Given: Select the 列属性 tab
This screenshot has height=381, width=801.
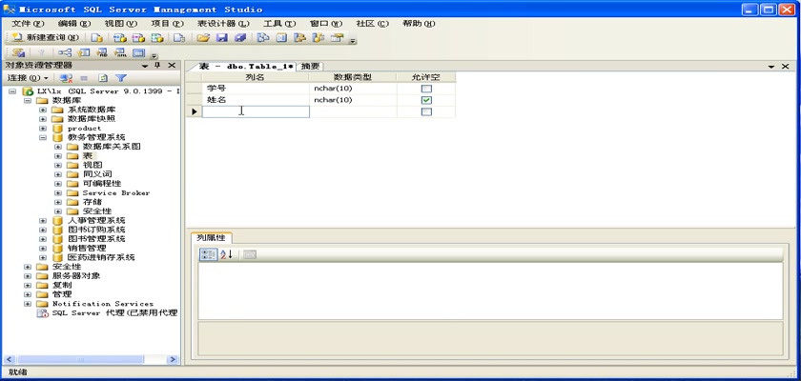Looking at the screenshot, I should [211, 238].
